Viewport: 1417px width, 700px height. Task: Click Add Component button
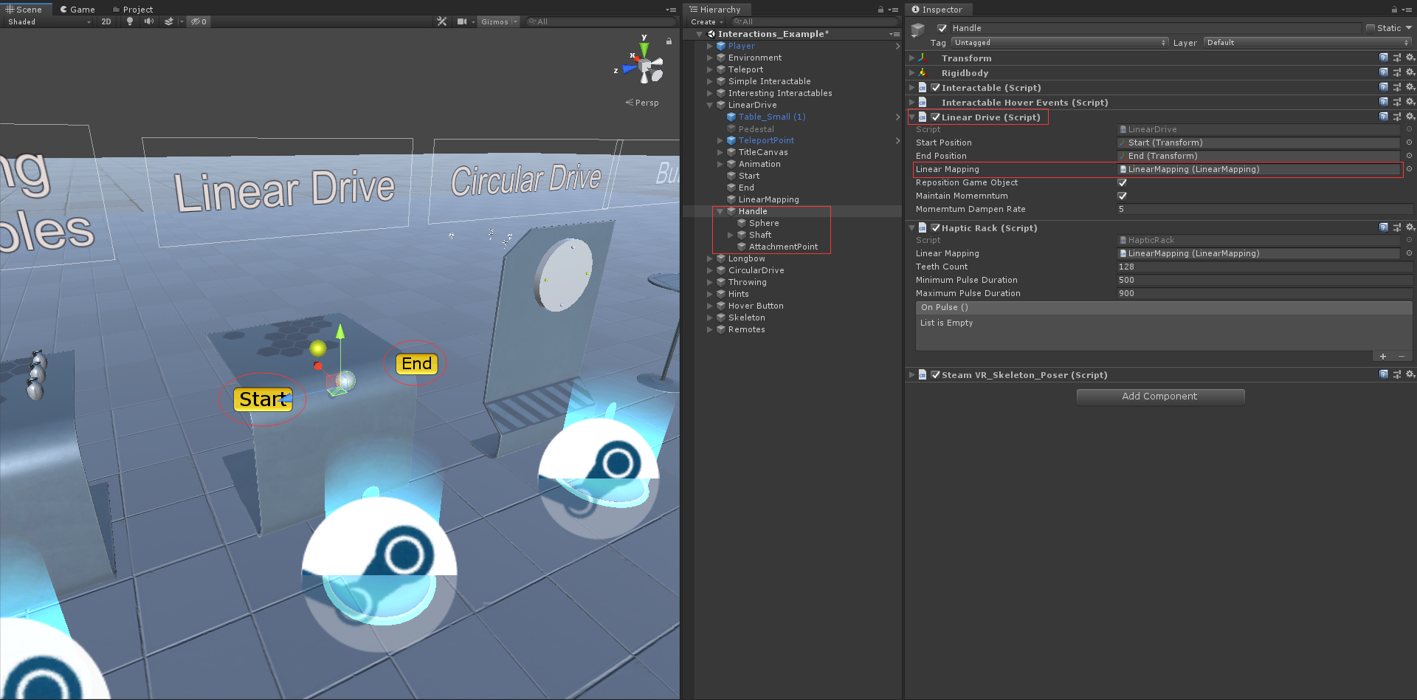(x=1160, y=397)
